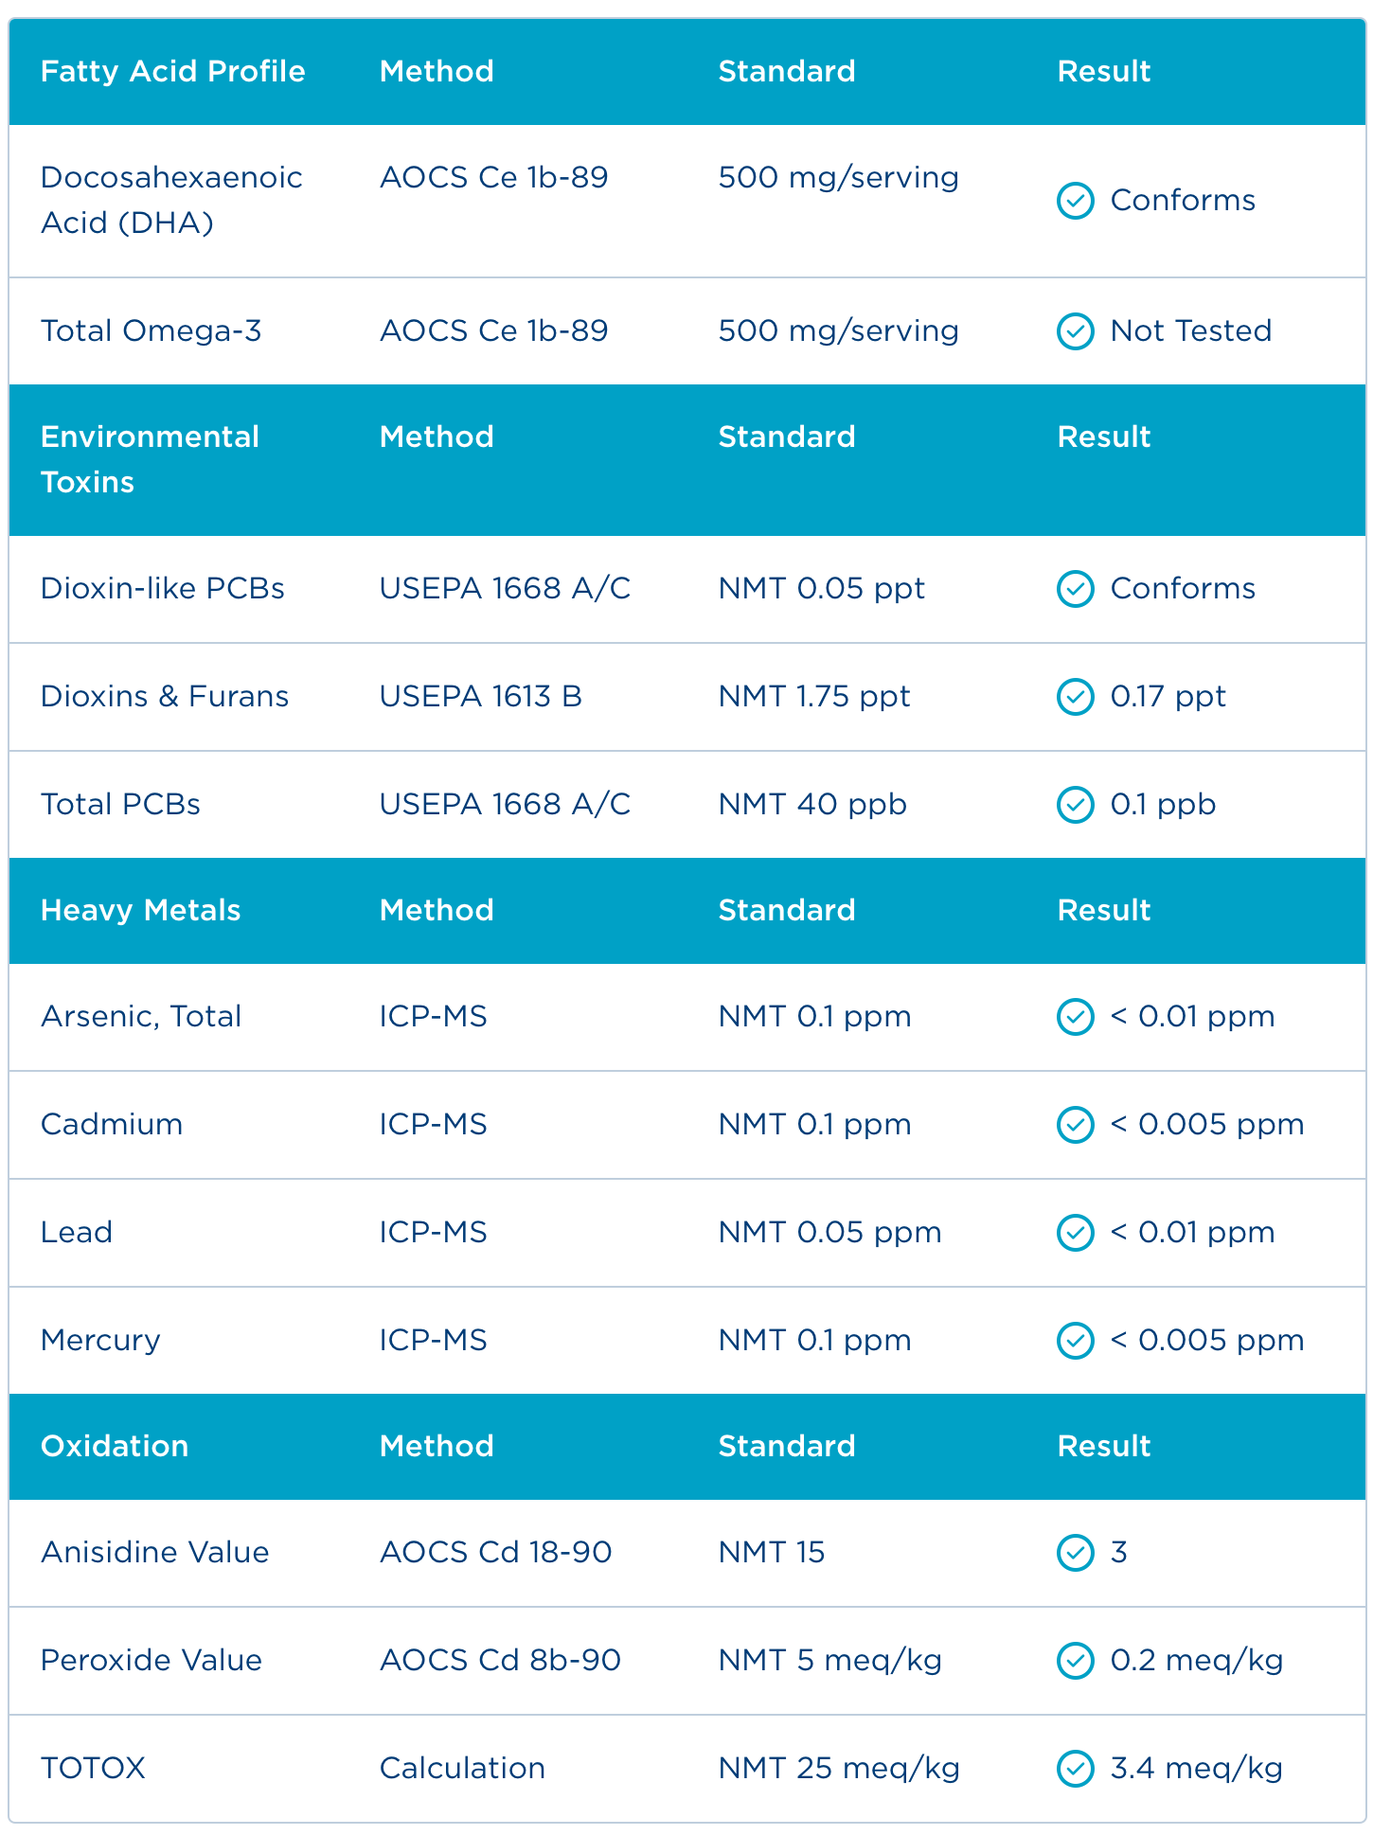Select the Heavy Metals section header
This screenshot has width=1373, height=1835.
pos(140,911)
